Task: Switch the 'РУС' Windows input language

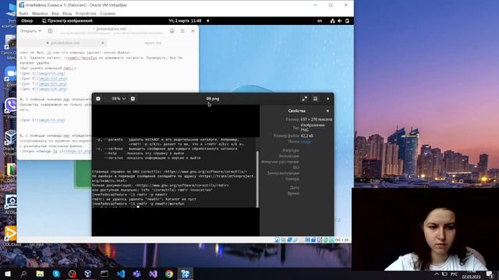Action: pyautogui.click(x=454, y=274)
